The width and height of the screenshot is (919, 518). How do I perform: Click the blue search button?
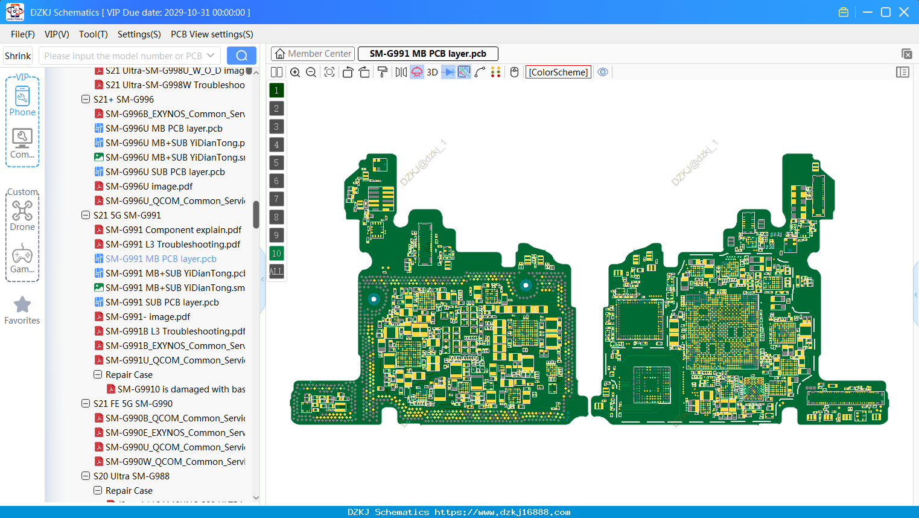[241, 56]
